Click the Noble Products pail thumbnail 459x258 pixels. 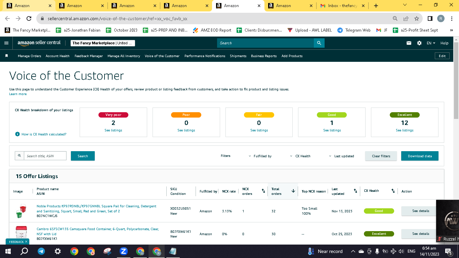tap(21, 211)
